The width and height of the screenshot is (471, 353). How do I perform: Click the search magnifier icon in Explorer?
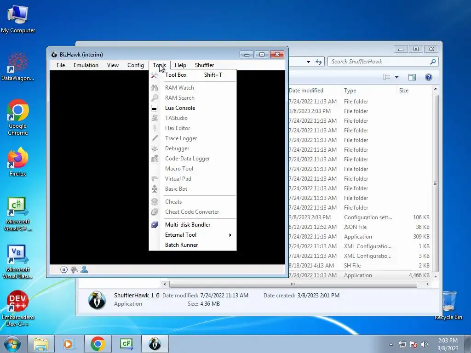tap(433, 62)
